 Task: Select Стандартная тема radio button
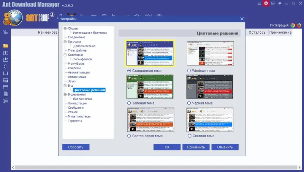tap(129, 71)
